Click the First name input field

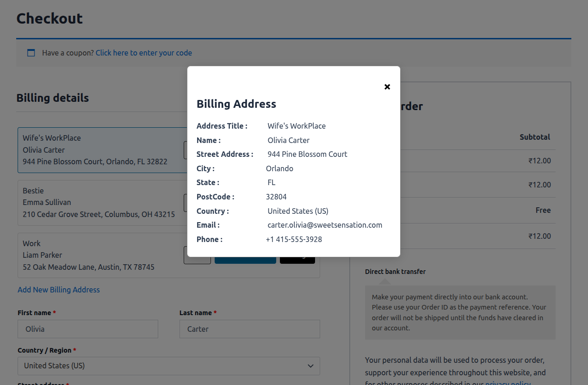click(87, 329)
